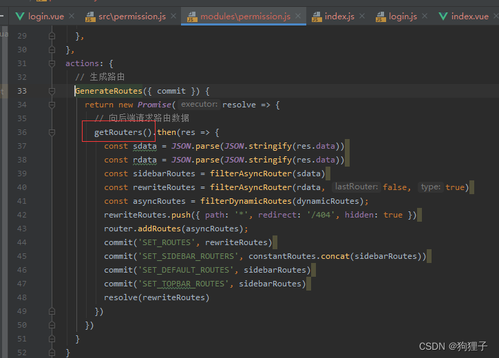This screenshot has height=358, width=499.
Task: Click the Vue icon on login.vue tab
Action: pos(20,17)
